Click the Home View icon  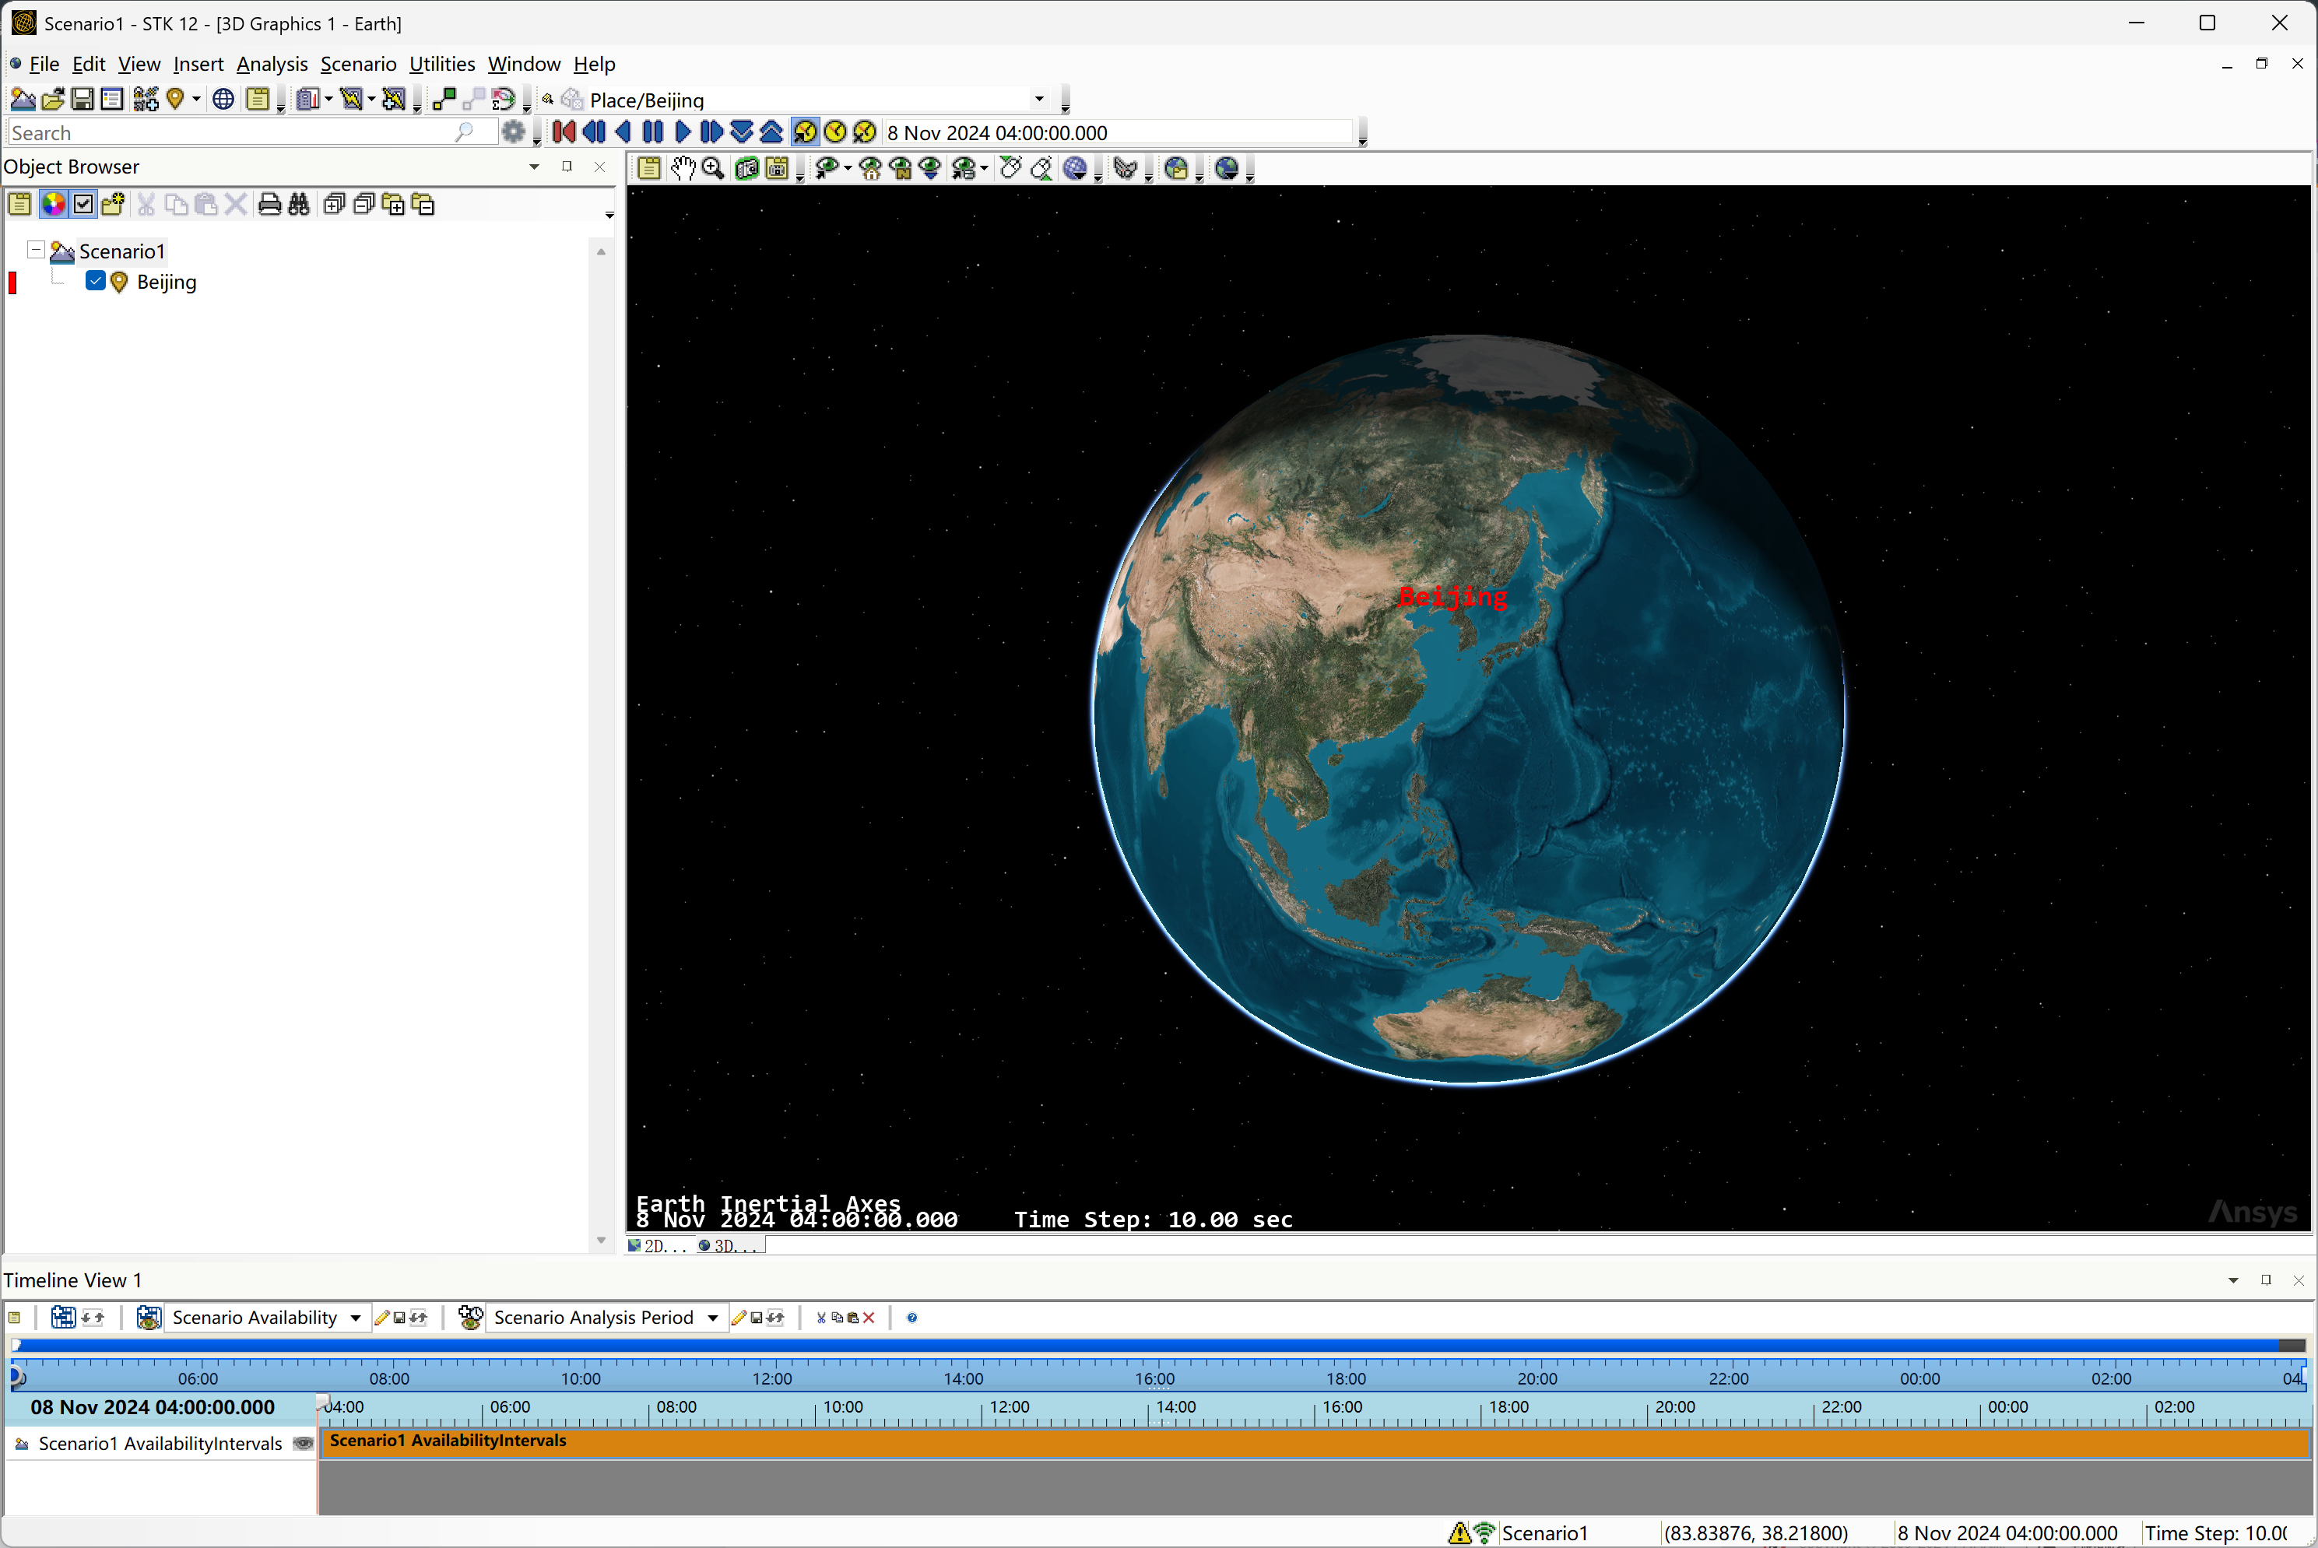pos(869,169)
